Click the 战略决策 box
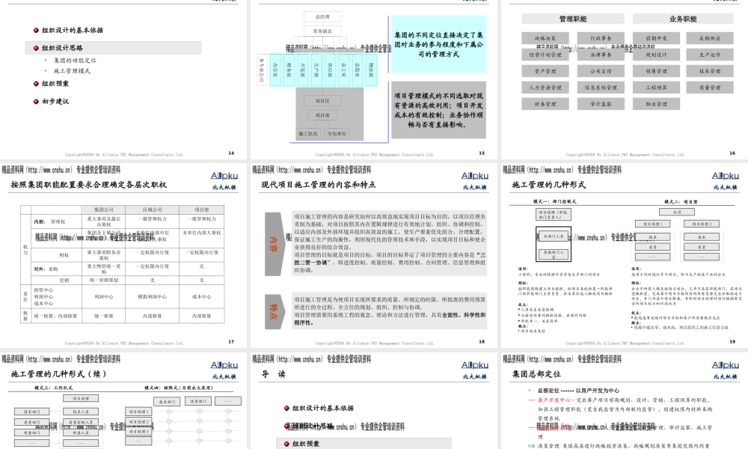 click(545, 38)
